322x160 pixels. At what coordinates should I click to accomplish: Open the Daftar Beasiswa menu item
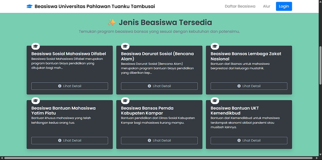point(240,6)
